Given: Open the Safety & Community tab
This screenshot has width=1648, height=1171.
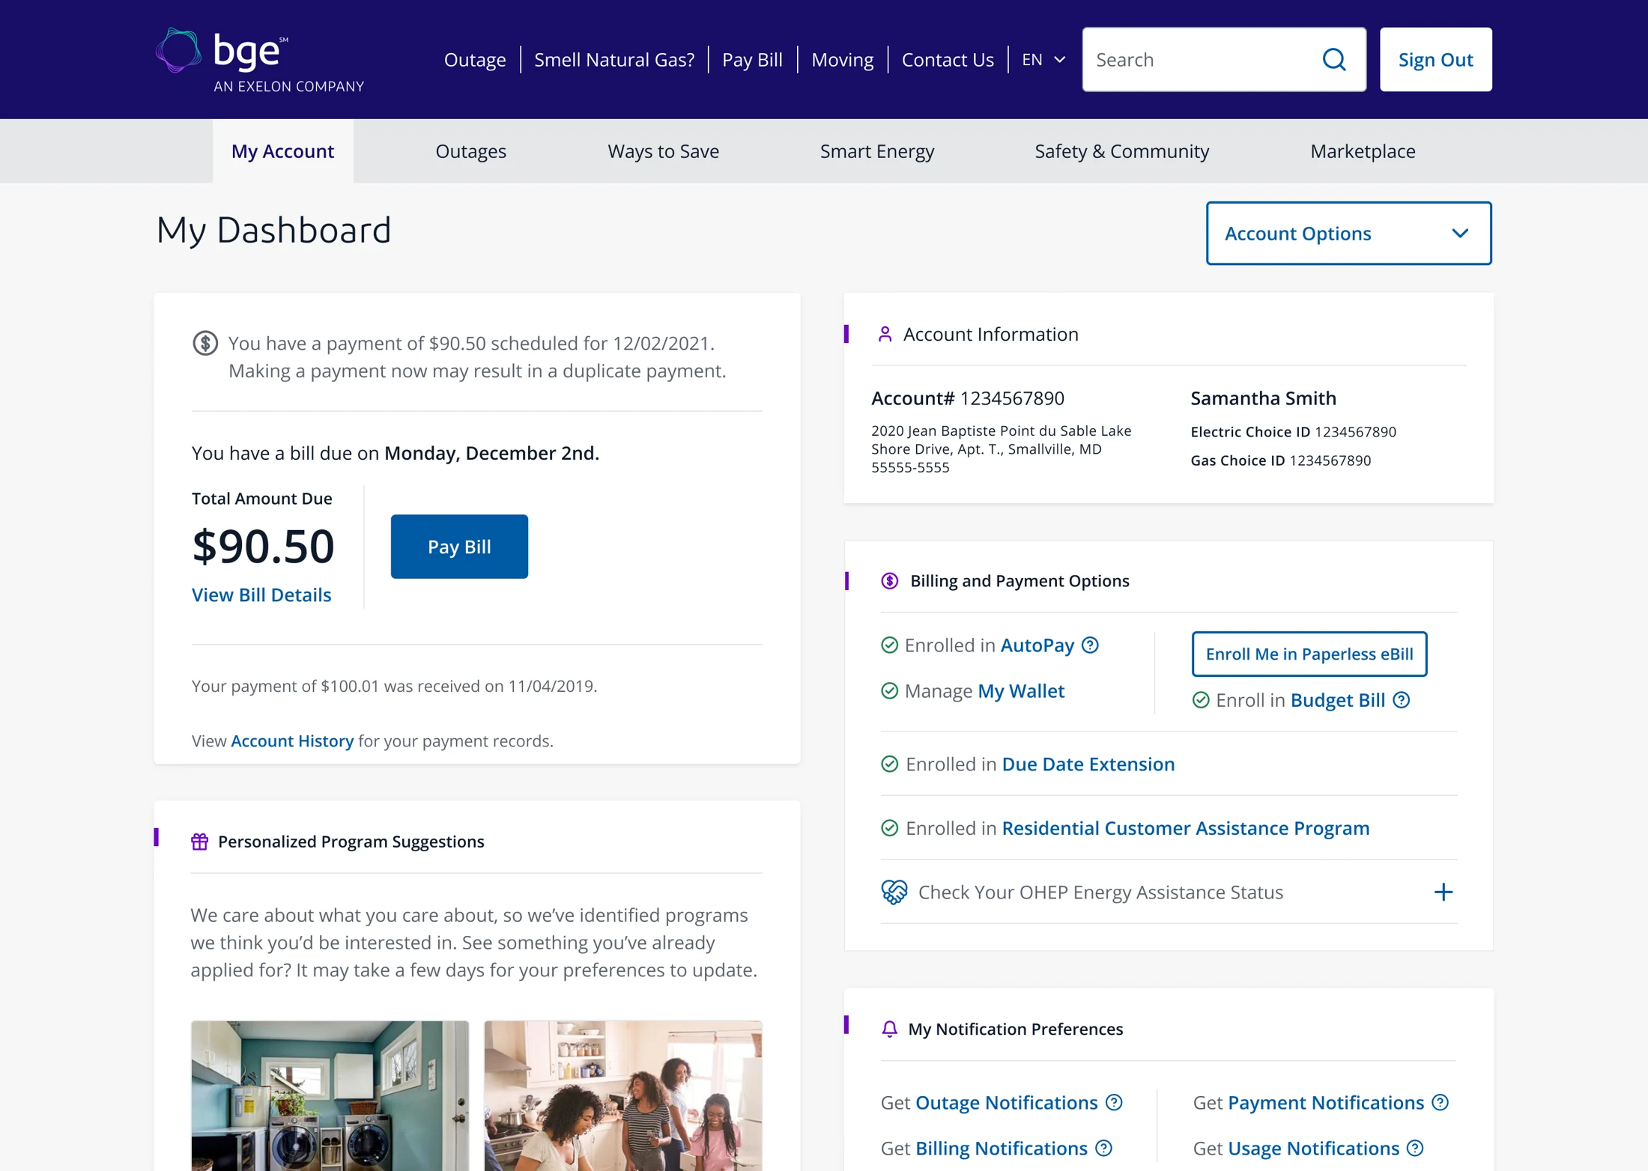Looking at the screenshot, I should [1122, 151].
